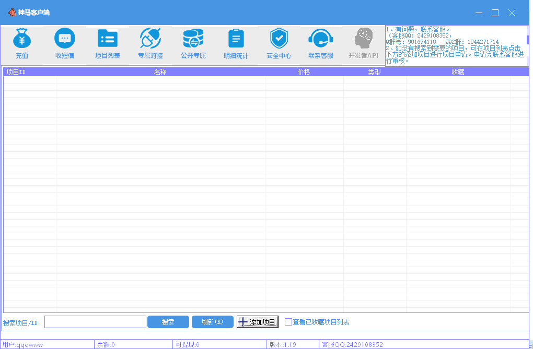Image resolution: width=533 pixels, height=349 pixels.
Task: Click the 搜索 search button
Action: click(x=168, y=322)
